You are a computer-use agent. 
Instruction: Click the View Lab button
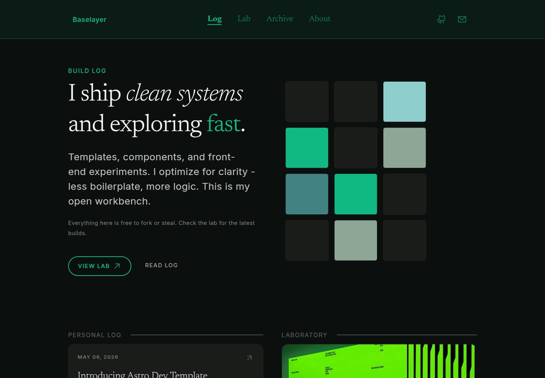click(x=100, y=266)
